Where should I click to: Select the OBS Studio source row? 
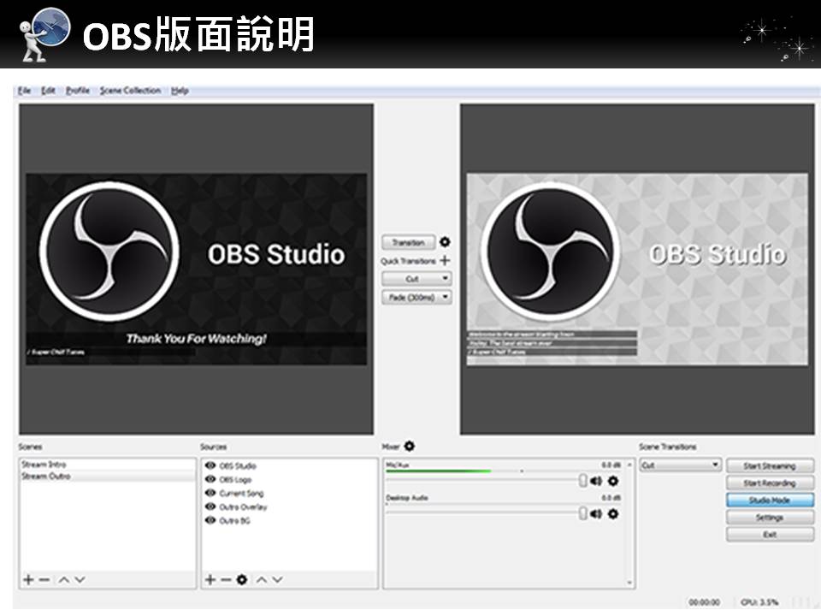pos(289,465)
